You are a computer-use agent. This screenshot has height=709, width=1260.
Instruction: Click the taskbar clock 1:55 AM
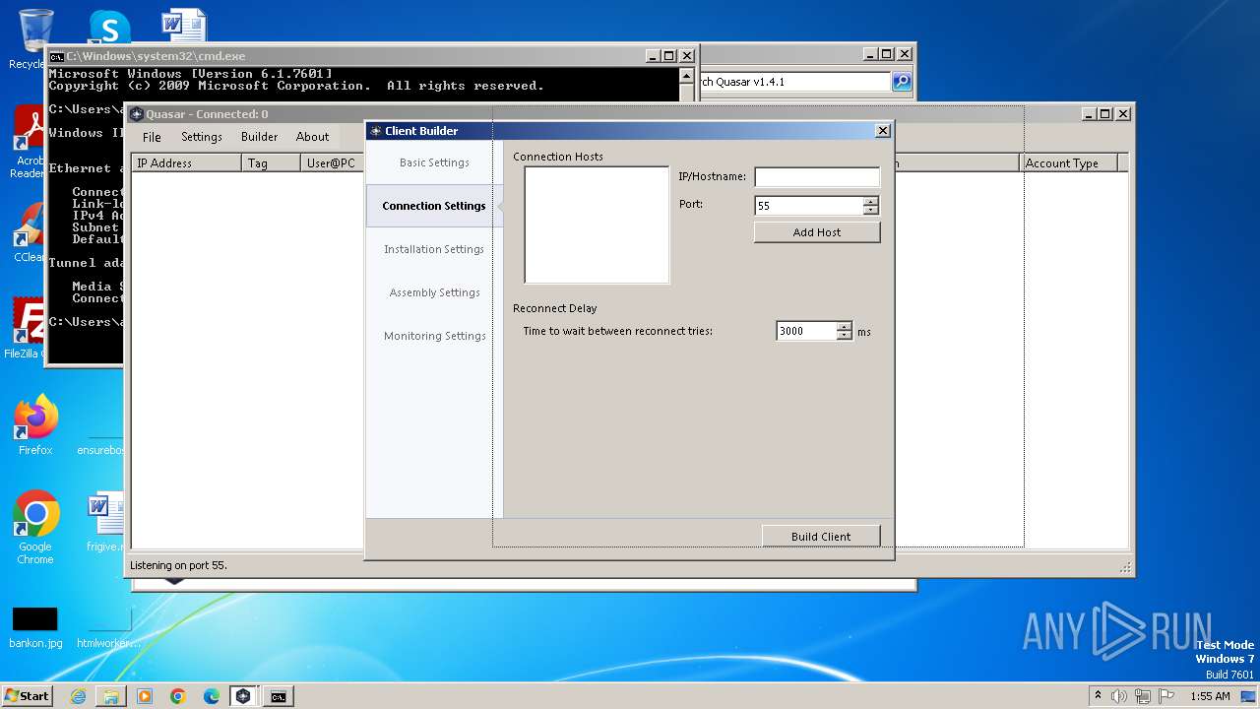tap(1210, 696)
